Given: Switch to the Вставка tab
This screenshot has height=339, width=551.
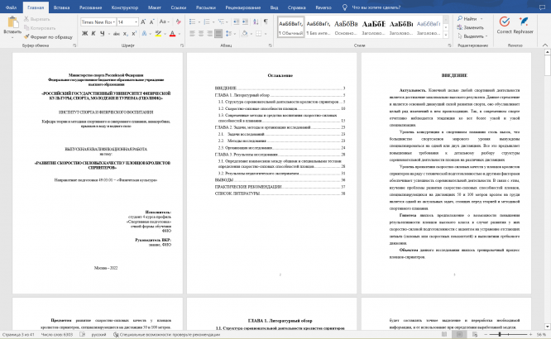Looking at the screenshot, I should click(x=61, y=7).
